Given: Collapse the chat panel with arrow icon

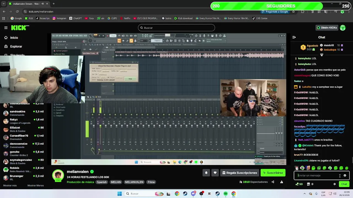Looking at the screenshot, I should click(294, 37).
